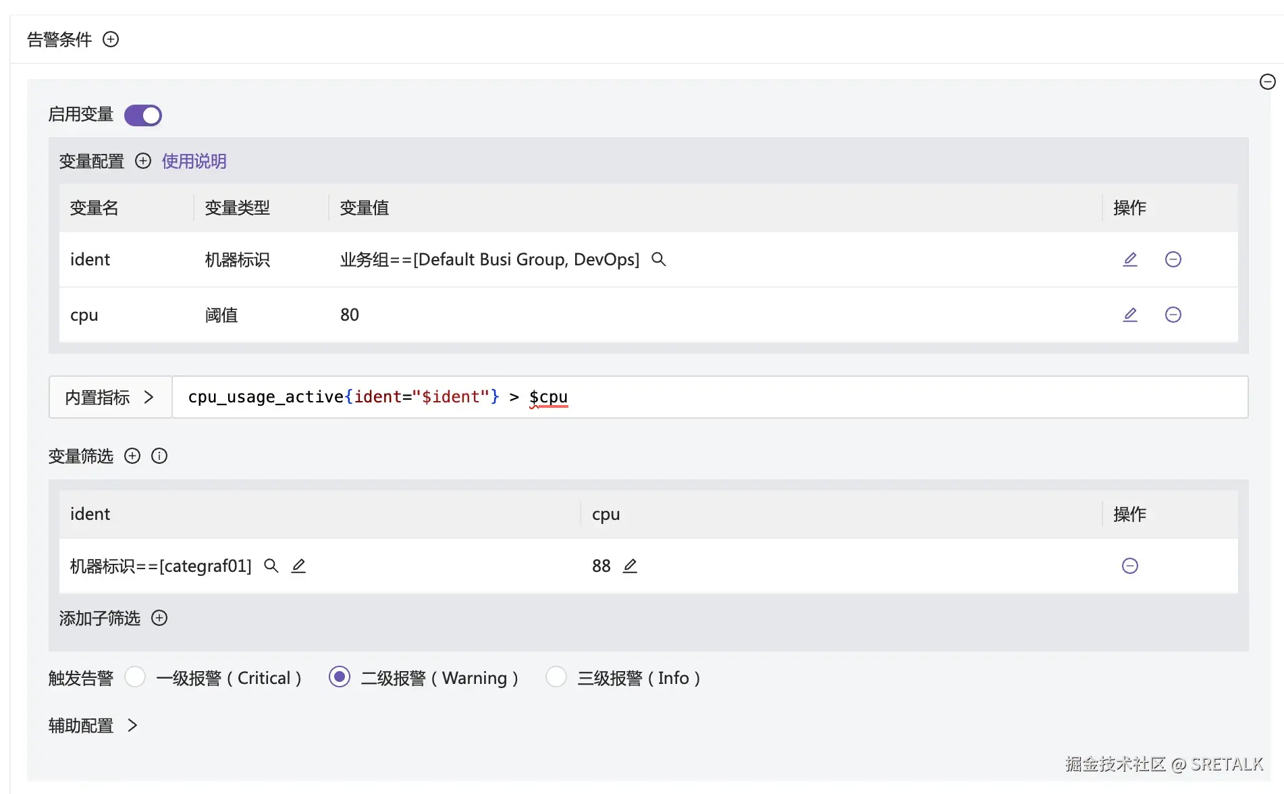Remove the alert condition block with minus icon
This screenshot has height=794, width=1284.
tap(1267, 82)
